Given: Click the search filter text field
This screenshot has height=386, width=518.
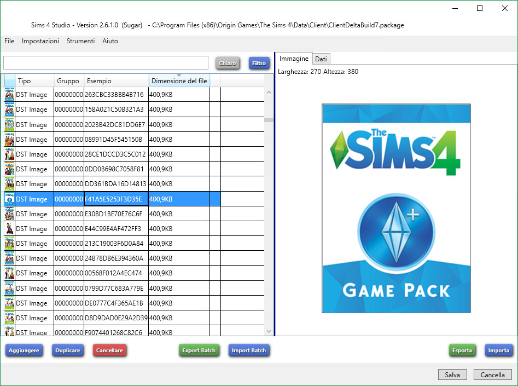Looking at the screenshot, I should (106, 63).
